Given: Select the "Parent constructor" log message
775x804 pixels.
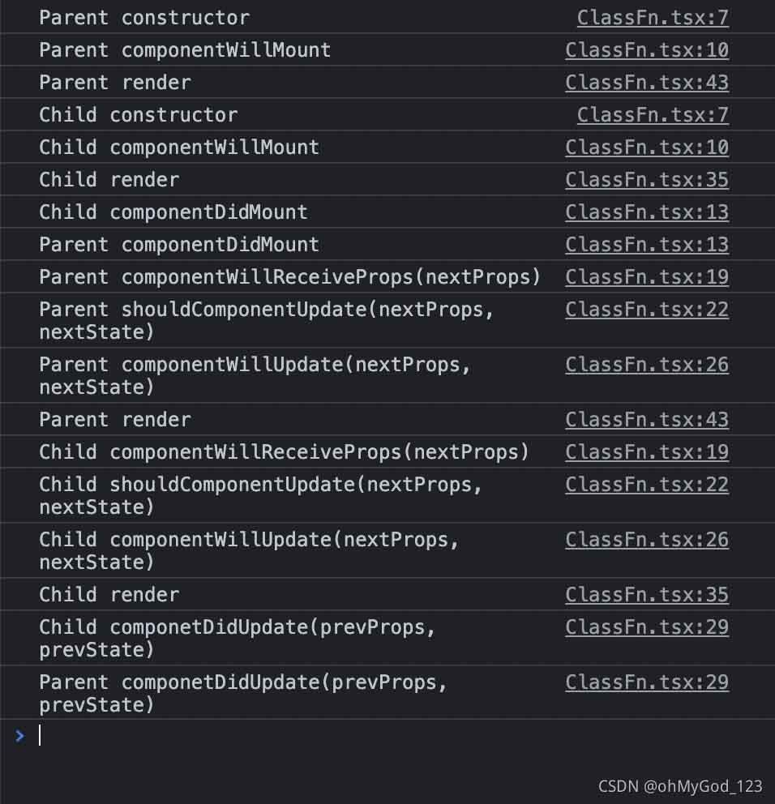Looking at the screenshot, I should (144, 18).
